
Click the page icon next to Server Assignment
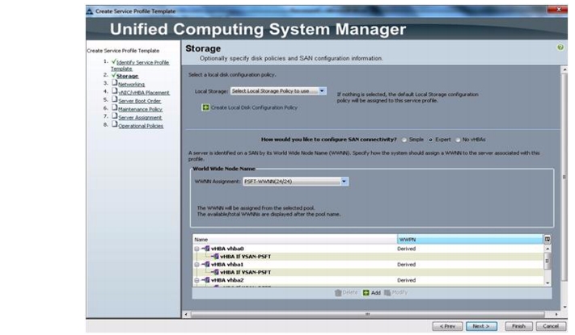coord(114,116)
